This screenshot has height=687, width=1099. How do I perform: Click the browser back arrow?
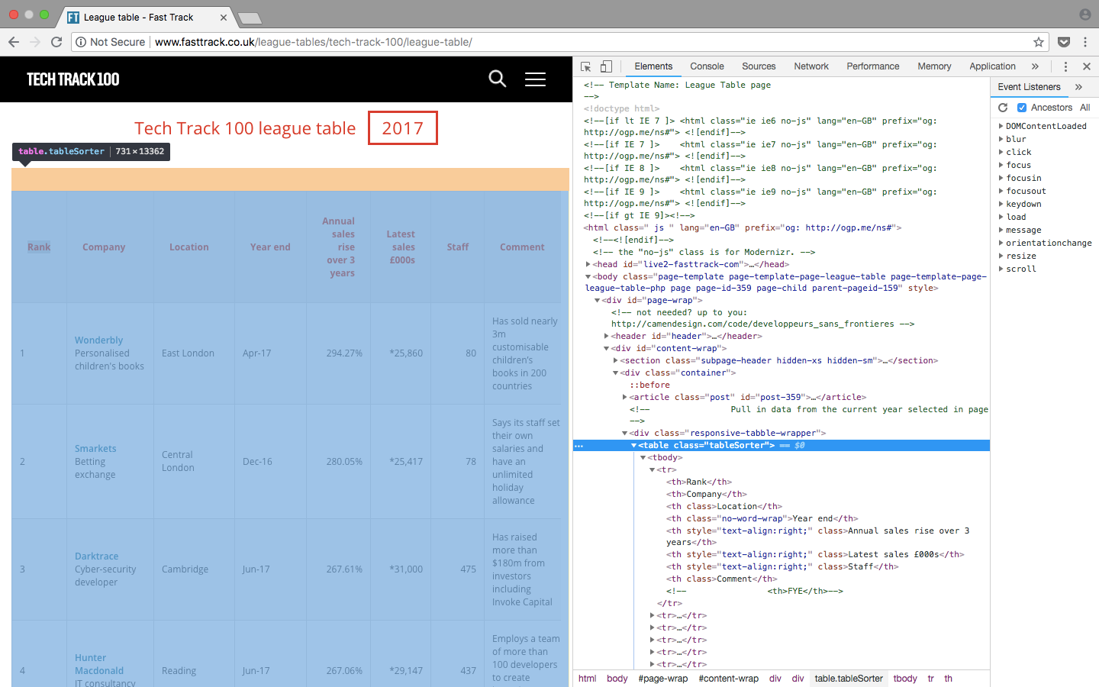point(14,42)
